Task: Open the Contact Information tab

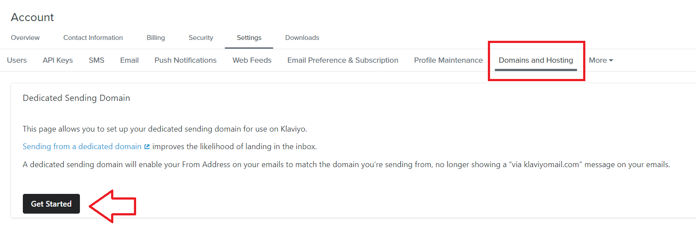Action: point(93,38)
